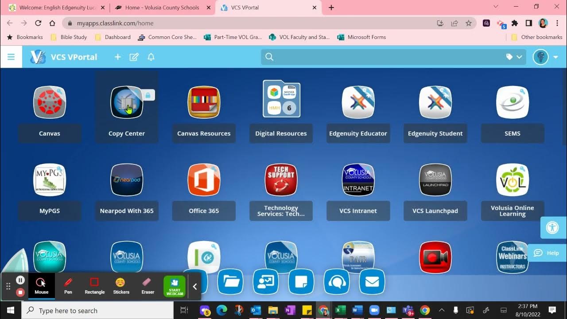Image resolution: width=567 pixels, height=319 pixels.
Task: Open the VCS Launchpad icon
Action: click(x=435, y=180)
